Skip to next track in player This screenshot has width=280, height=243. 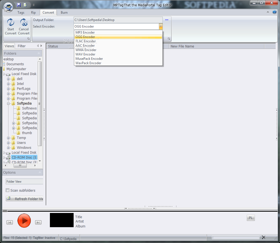[38, 222]
